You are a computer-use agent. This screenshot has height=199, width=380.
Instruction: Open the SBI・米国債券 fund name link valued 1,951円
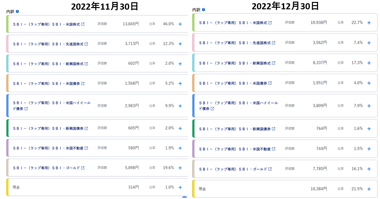233,83
